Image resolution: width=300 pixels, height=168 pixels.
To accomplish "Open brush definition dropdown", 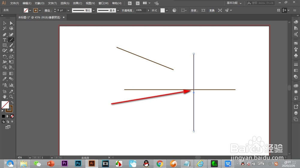I will point(118,10).
